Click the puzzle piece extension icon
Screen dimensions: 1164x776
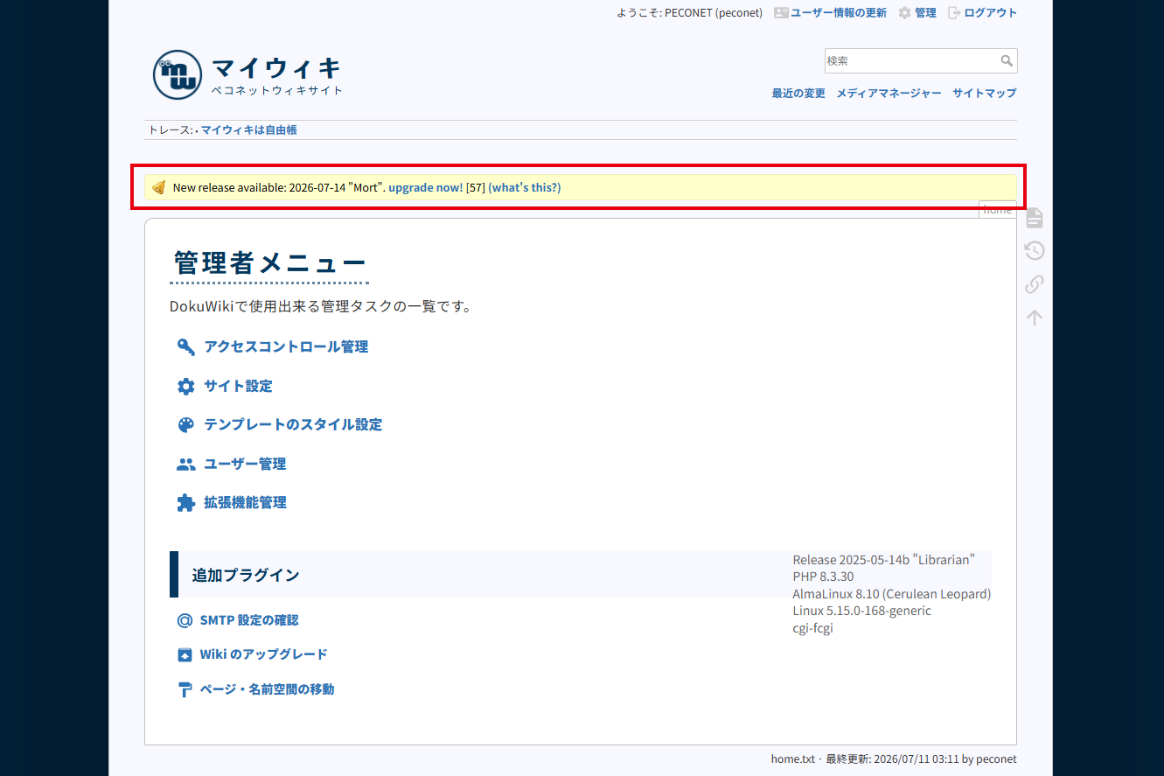pos(185,503)
